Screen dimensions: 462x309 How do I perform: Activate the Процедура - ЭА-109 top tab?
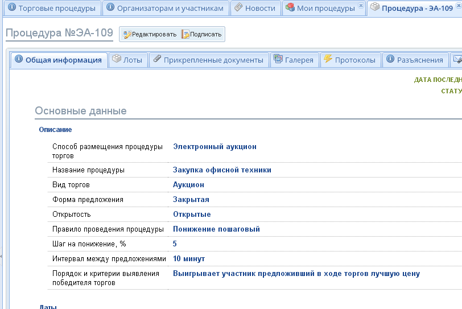[x=416, y=8]
